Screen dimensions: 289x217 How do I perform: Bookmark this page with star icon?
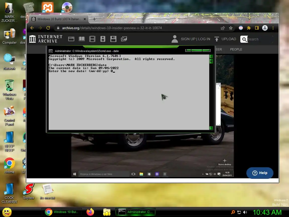pyautogui.click(x=231, y=28)
